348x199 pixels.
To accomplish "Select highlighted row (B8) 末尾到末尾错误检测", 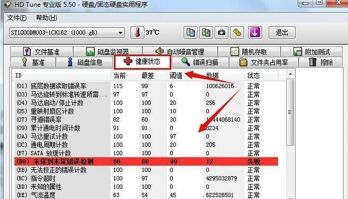I will click(x=146, y=162).
